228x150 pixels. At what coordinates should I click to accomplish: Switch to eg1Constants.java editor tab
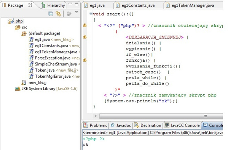[138, 6]
